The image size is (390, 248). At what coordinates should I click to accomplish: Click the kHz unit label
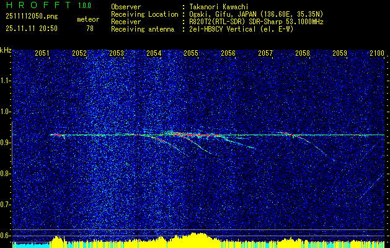(6, 50)
